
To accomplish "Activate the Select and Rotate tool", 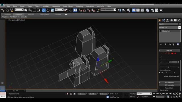I will pos(48,10).
